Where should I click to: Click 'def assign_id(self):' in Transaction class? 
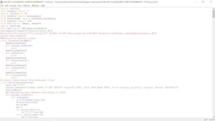pyautogui.click(x=19, y=45)
